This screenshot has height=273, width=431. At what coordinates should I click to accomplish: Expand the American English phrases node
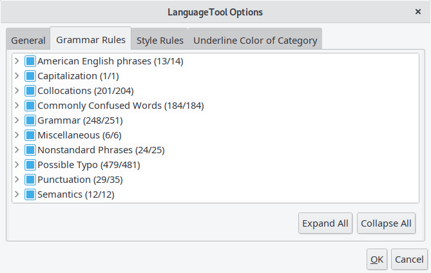coord(17,61)
